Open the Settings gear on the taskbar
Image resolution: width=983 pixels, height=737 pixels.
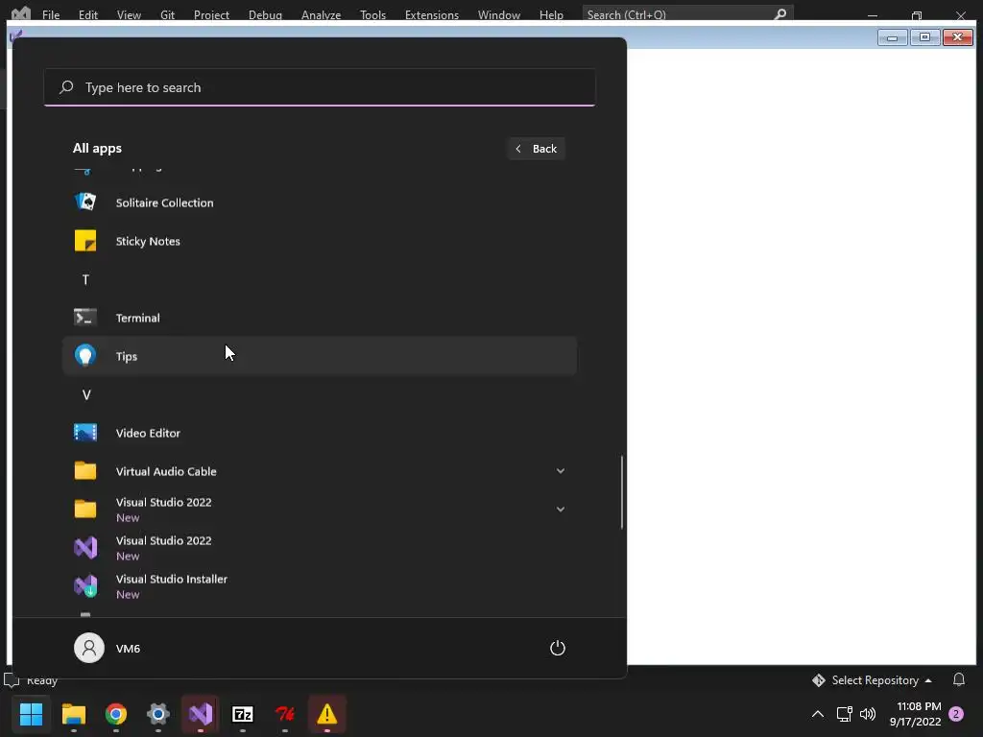point(158,714)
